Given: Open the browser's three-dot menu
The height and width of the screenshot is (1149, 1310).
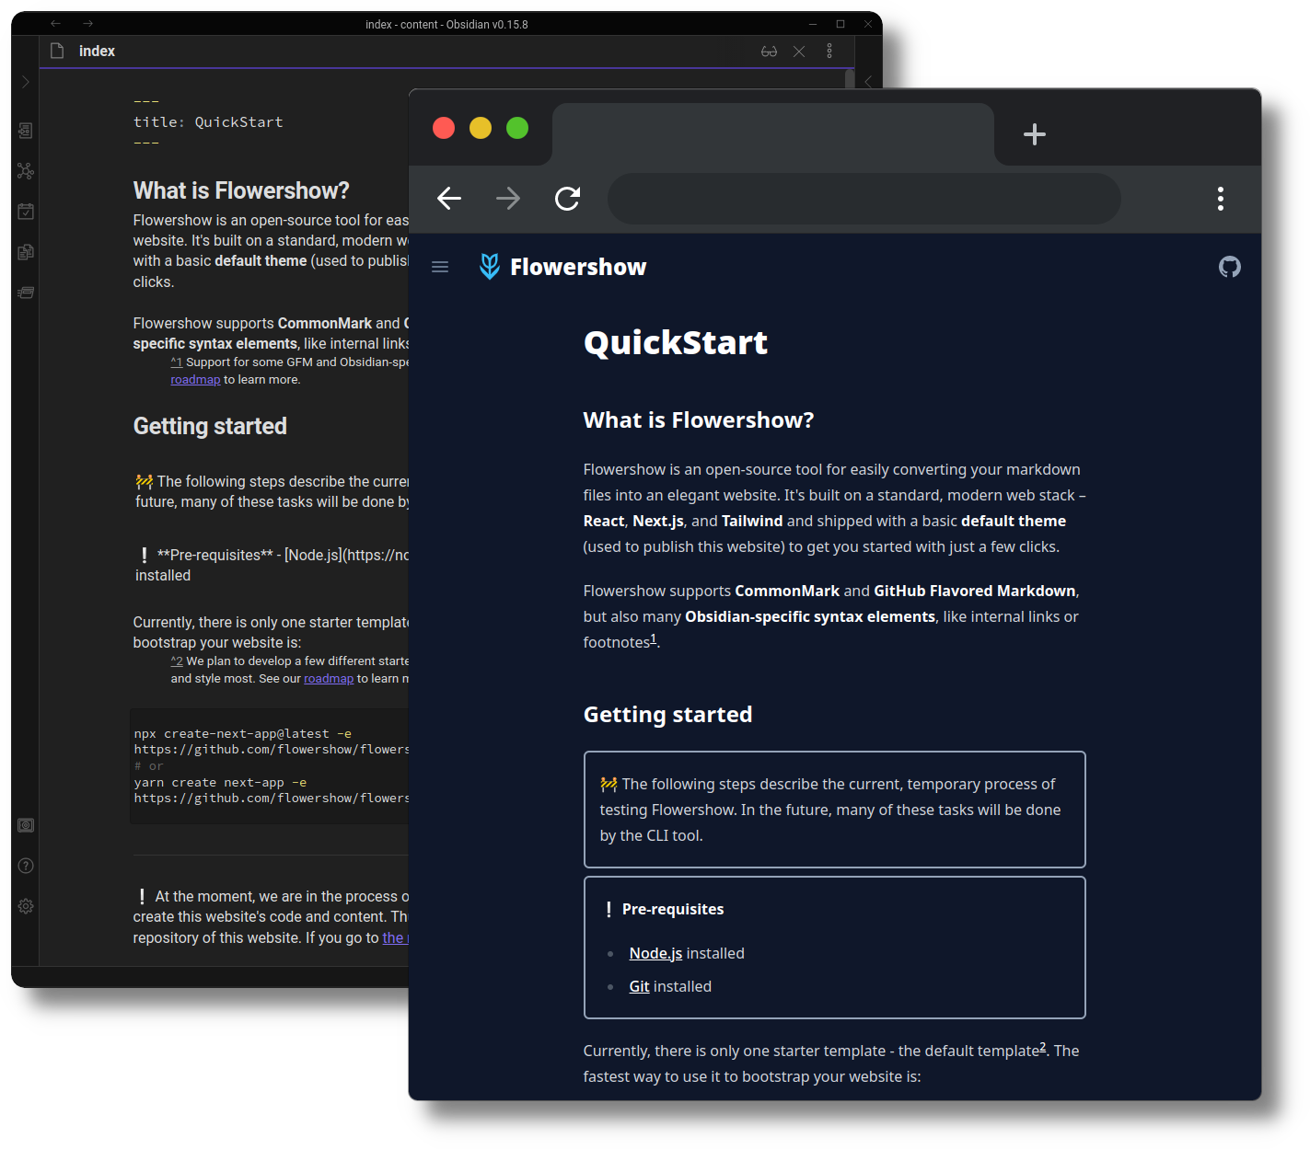Looking at the screenshot, I should pos(1221,199).
